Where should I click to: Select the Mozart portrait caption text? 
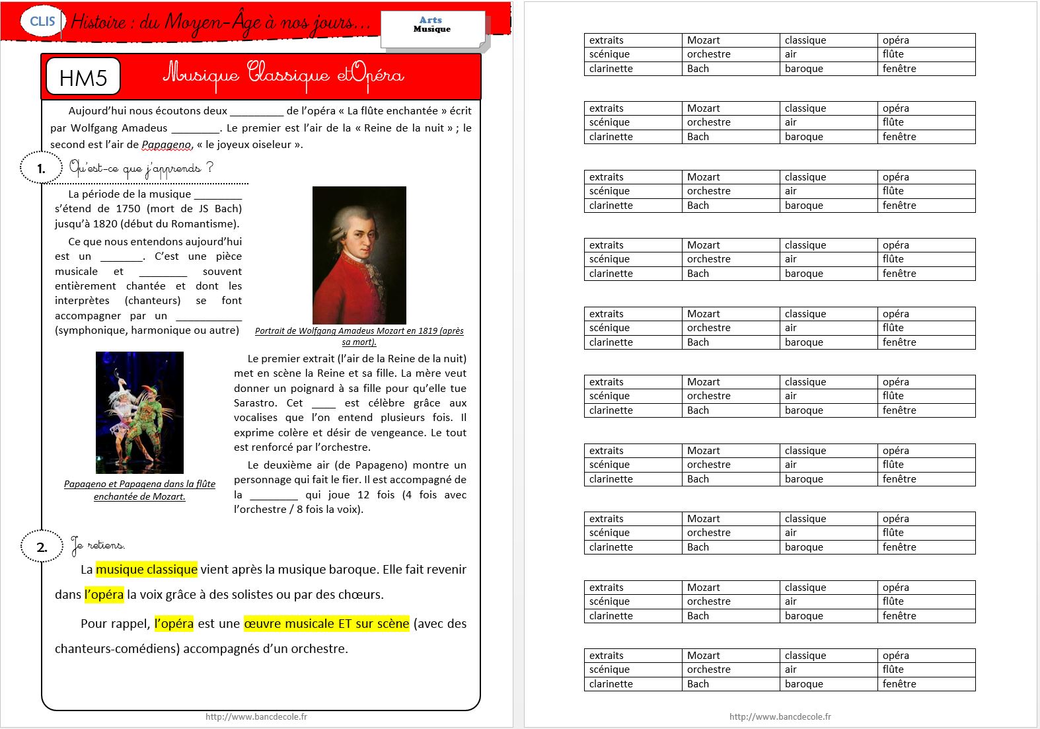click(x=359, y=336)
